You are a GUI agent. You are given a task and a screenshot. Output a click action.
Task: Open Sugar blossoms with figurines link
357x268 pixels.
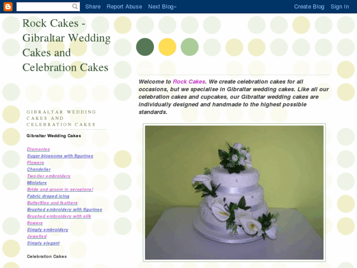coord(60,156)
